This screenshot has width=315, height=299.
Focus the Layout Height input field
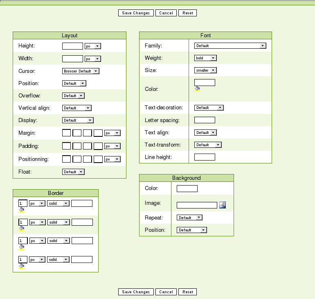click(x=72, y=46)
